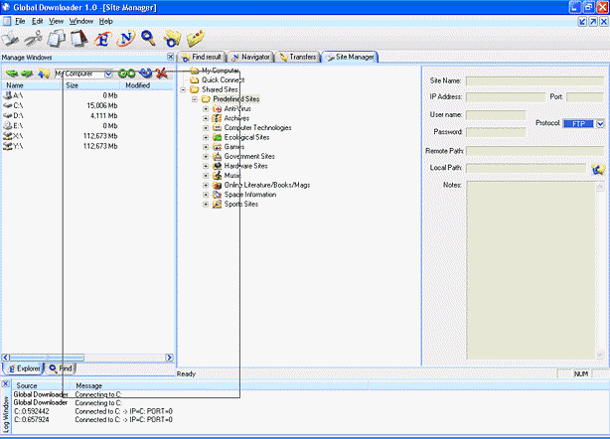Select the Explorer tab at panel bottom

(23, 368)
